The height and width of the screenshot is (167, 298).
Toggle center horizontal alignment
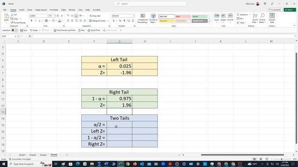pos(72,21)
